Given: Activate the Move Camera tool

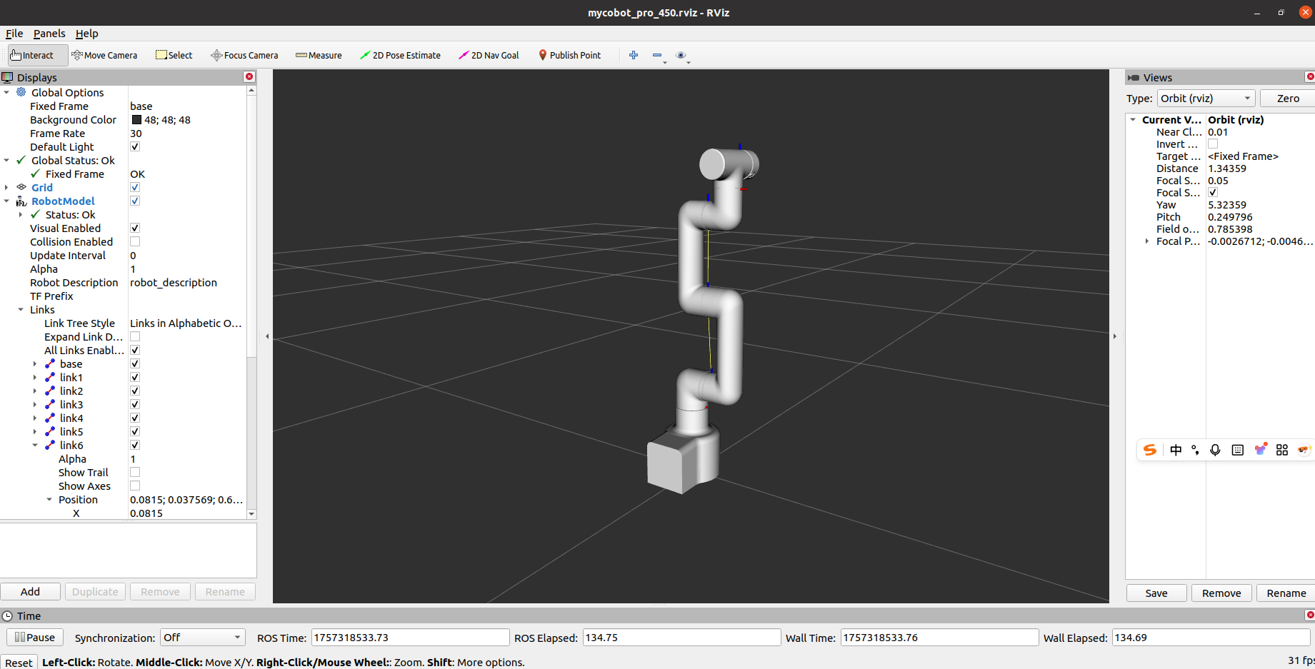Looking at the screenshot, I should tap(104, 55).
